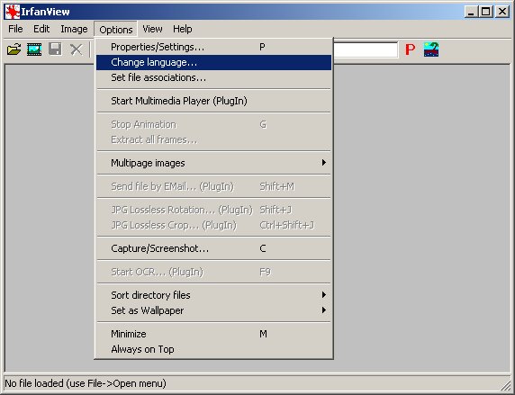Expand the Sort directory files submenu
The width and height of the screenshot is (515, 395).
pyautogui.click(x=213, y=295)
